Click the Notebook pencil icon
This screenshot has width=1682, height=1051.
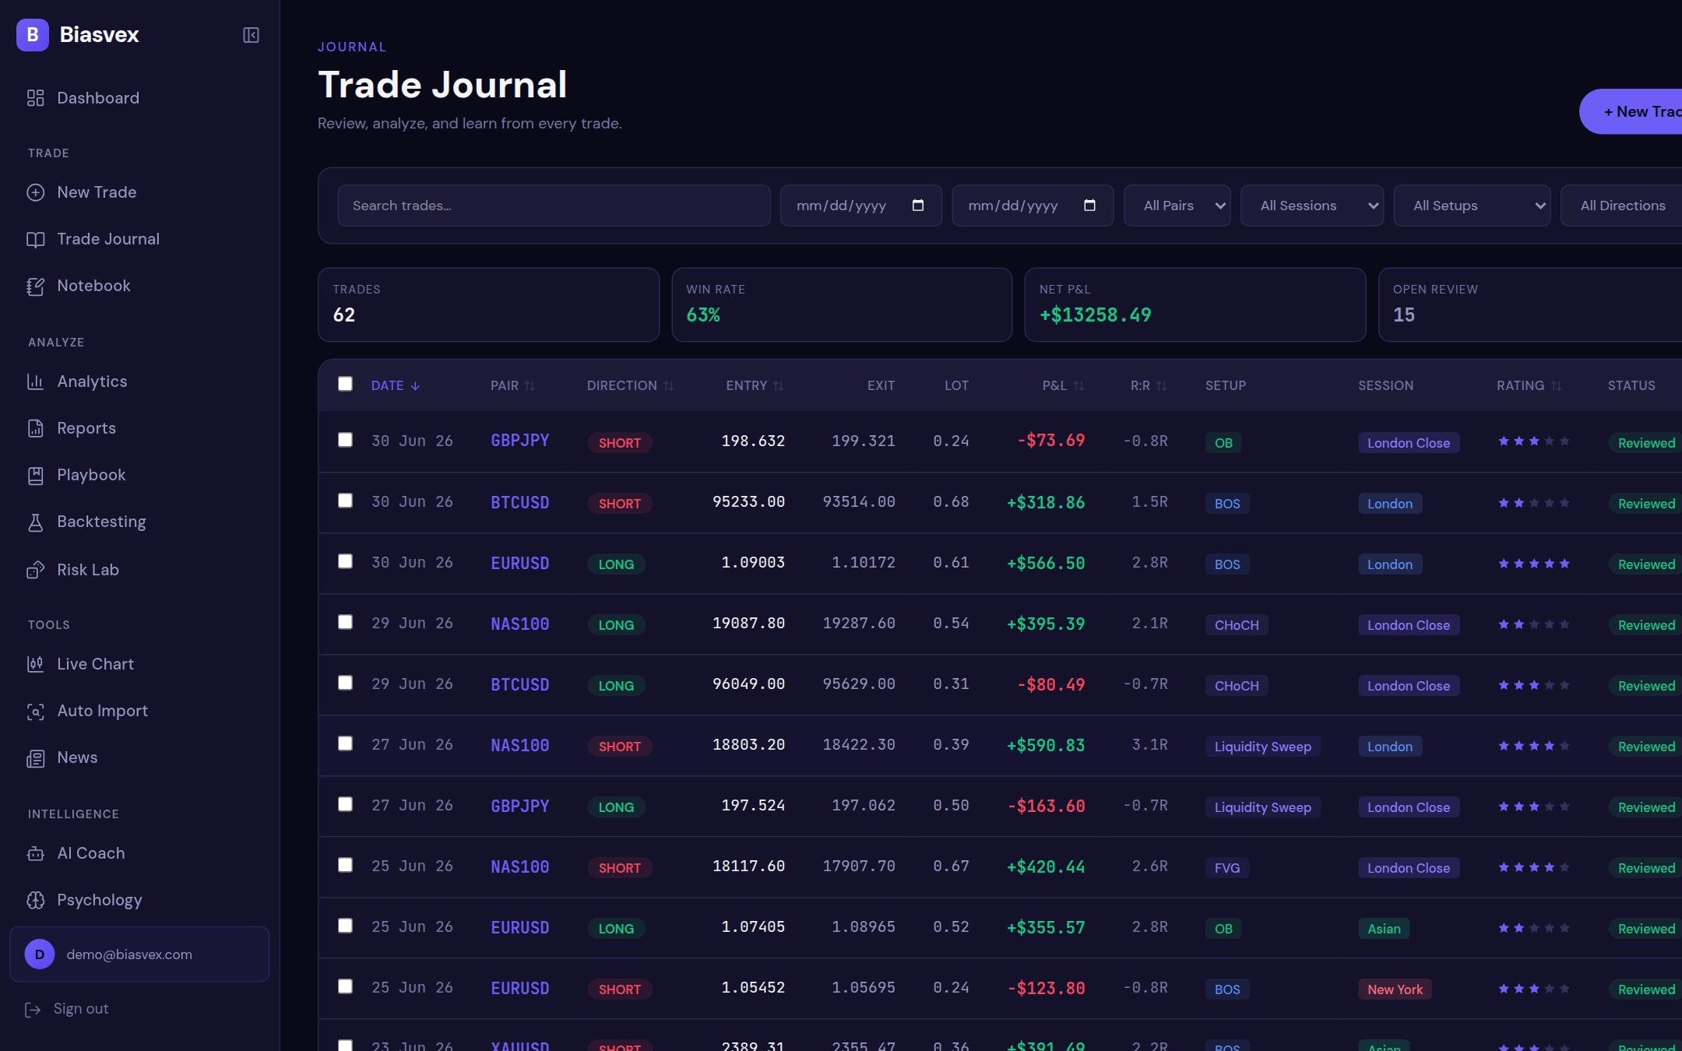36,286
